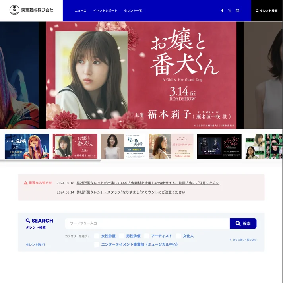The height and width of the screenshot is (283, 283).
Task: Select the green-background thumbnail at far right
Action: (264, 146)
